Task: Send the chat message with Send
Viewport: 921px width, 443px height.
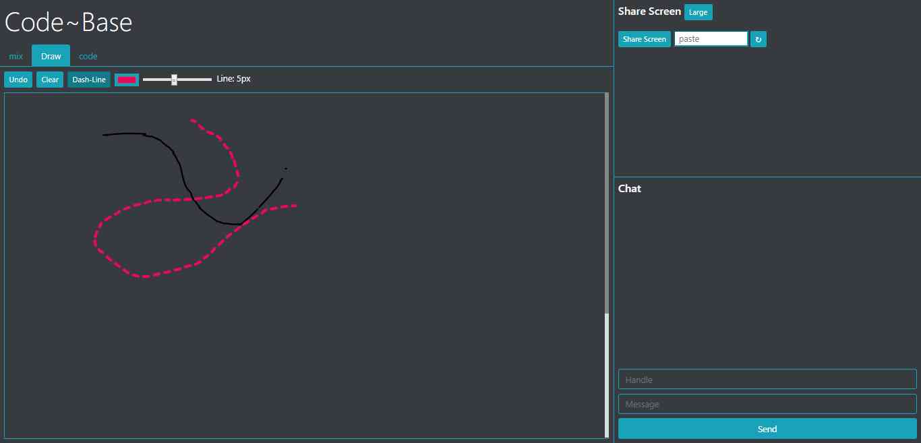Action: [767, 429]
